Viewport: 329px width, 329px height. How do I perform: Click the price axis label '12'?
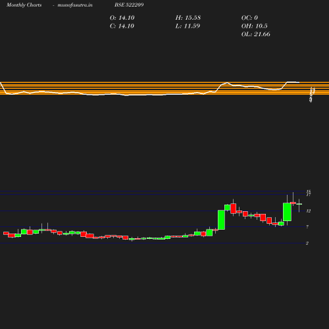pos(309,211)
